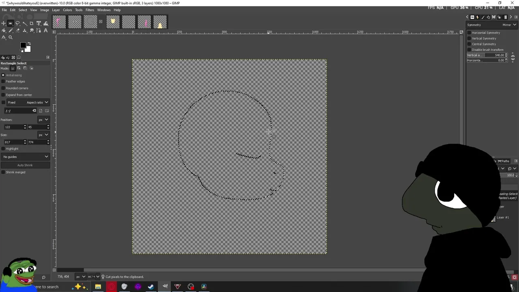
Task: Open the zoom percentage dropdown
Action: tap(93, 277)
